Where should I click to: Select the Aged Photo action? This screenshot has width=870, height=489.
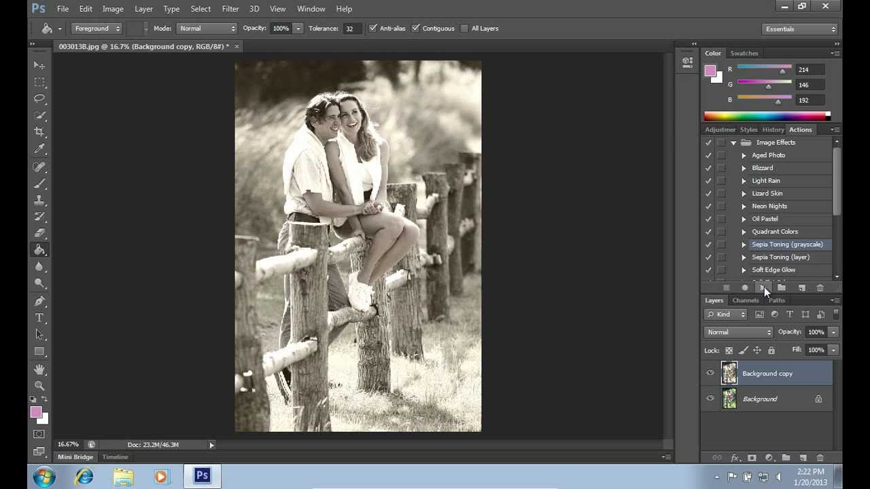769,155
